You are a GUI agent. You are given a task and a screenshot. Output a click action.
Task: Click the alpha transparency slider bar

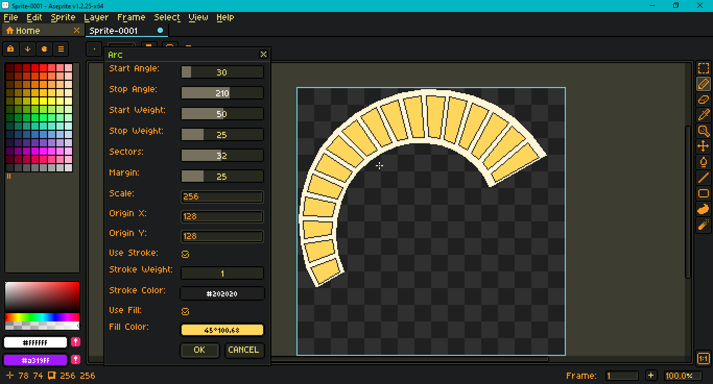42,326
